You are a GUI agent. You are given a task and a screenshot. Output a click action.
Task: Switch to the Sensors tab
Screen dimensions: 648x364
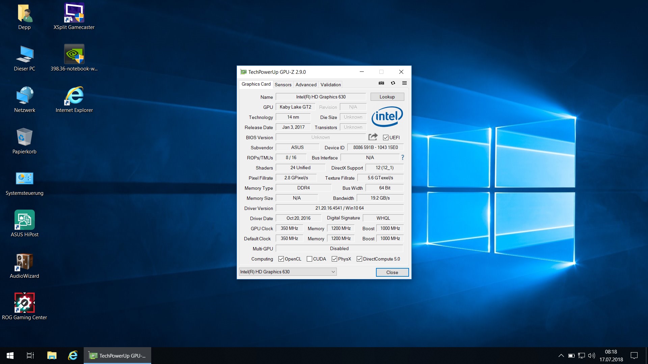tap(283, 85)
